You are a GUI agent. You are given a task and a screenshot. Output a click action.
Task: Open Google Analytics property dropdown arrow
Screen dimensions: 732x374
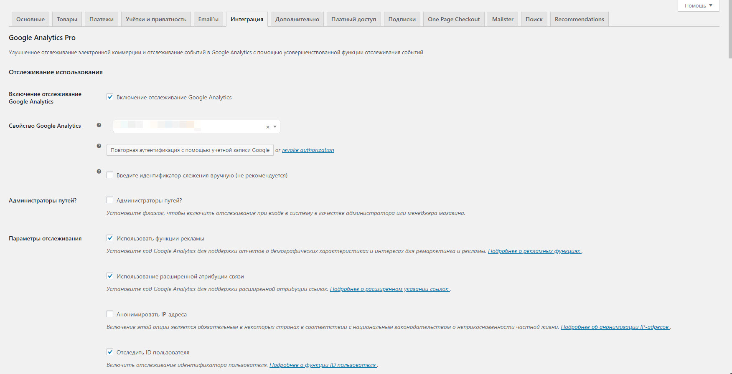point(275,127)
